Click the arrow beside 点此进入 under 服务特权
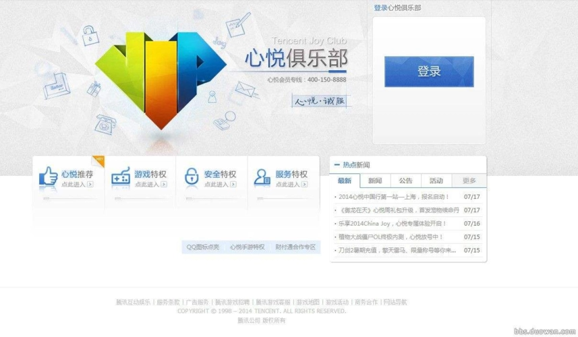The height and width of the screenshot is (337, 578). point(304,184)
